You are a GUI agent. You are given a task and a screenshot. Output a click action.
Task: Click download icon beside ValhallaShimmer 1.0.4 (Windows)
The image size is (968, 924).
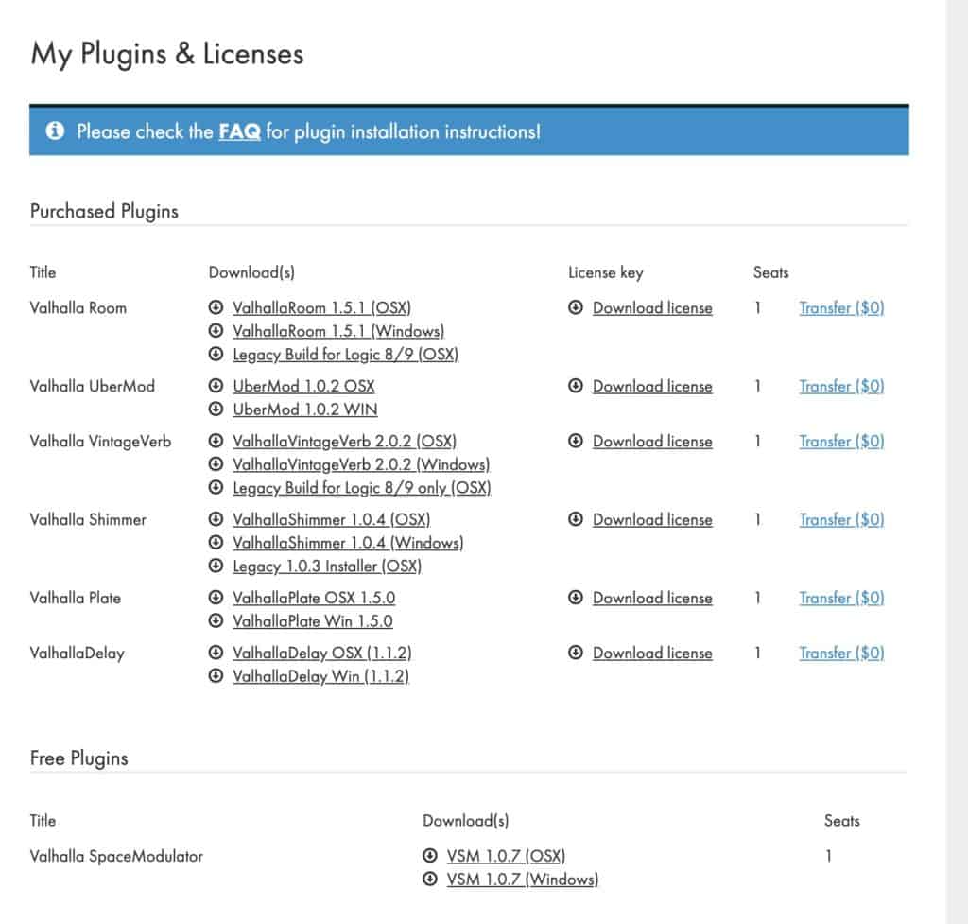216,542
